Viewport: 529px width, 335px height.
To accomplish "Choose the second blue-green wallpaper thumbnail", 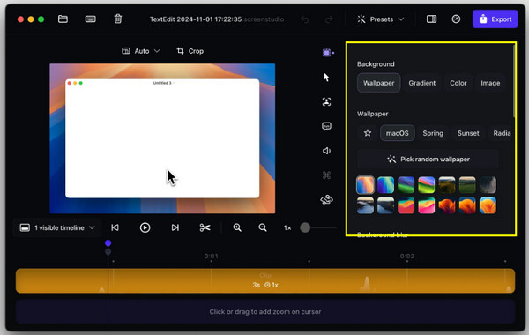I will pos(385,185).
